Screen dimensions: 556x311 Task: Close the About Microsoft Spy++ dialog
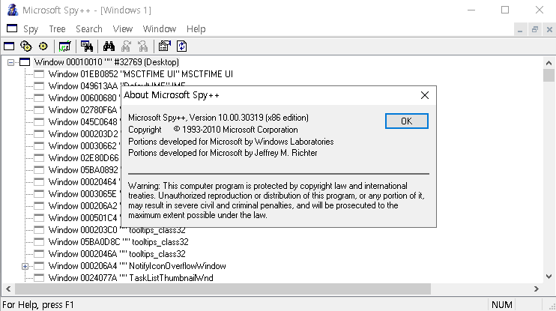point(425,95)
